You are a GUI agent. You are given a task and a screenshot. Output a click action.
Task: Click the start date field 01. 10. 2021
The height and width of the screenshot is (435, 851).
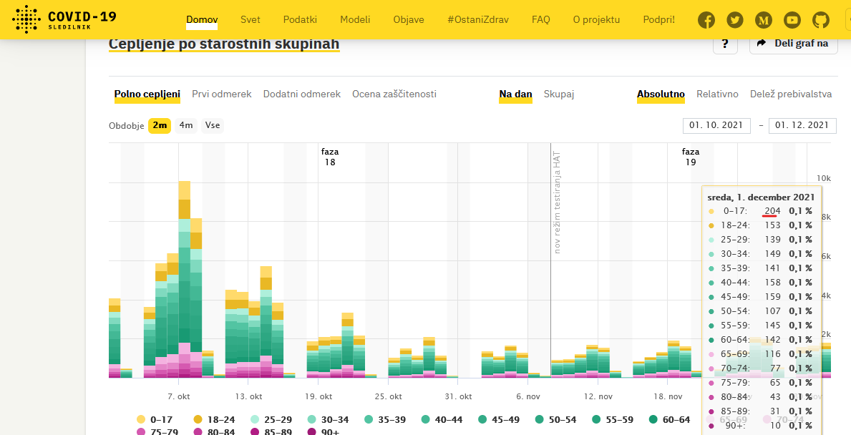tap(716, 125)
